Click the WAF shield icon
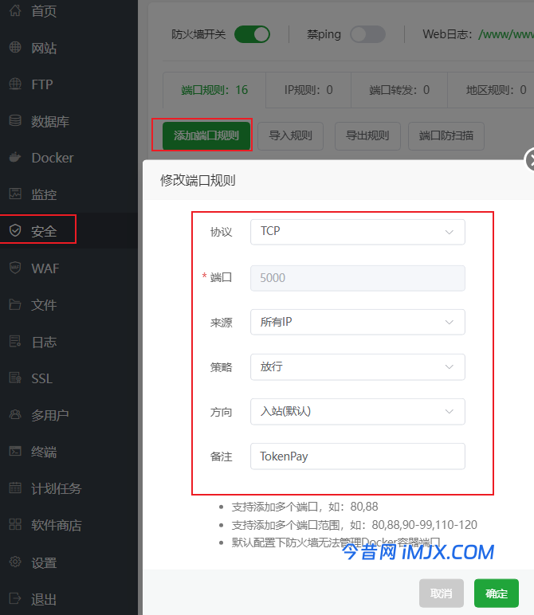This screenshot has height=615, width=534. [15, 268]
